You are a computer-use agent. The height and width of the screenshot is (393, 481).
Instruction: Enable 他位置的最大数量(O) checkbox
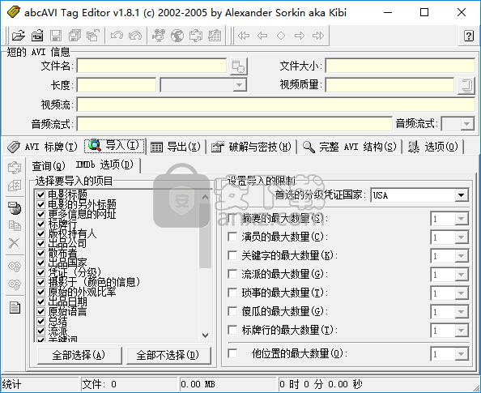click(232, 353)
